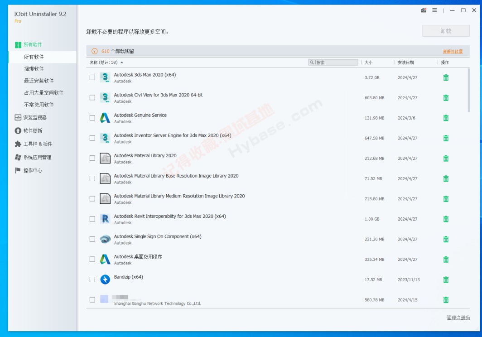Click trash icon for Autodesk Civil View row
The width and height of the screenshot is (482, 337).
(x=446, y=98)
